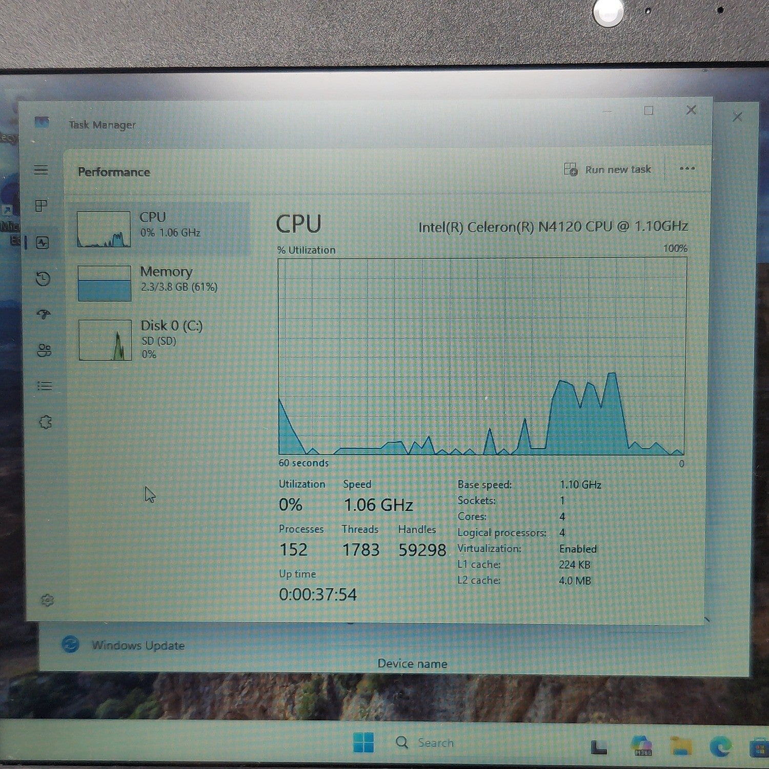Click the Windows Update icon in Settings
Viewport: 769px width, 769px height.
[70, 644]
